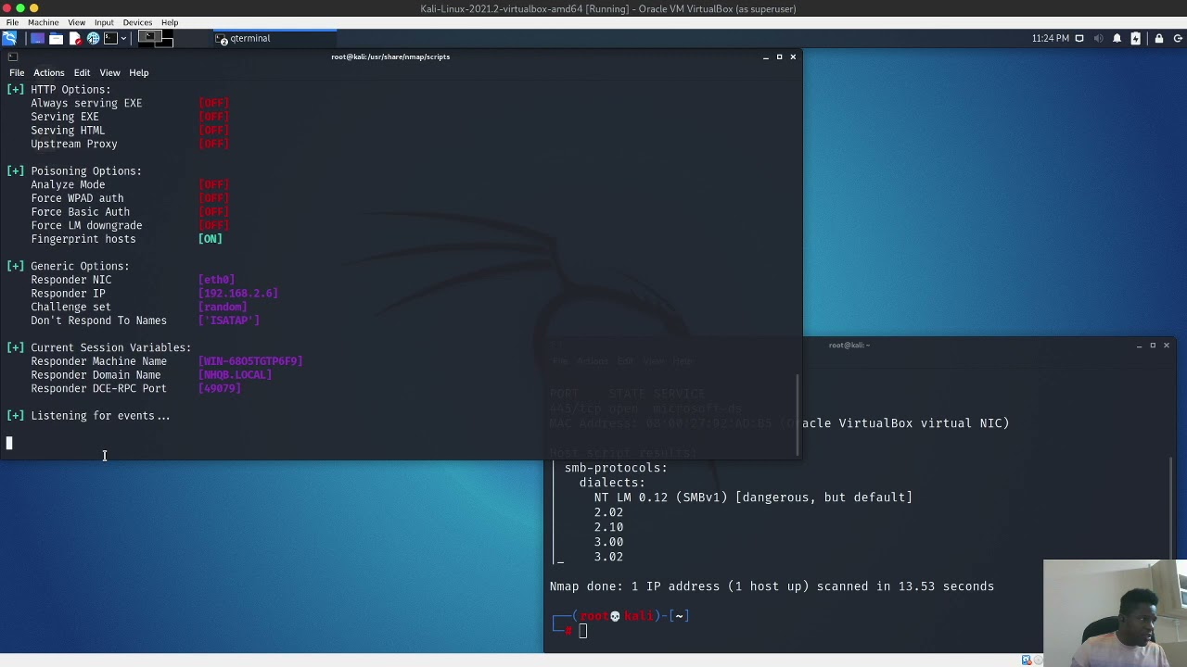Expand the terminal launcher dropdown arrow

pyautogui.click(x=123, y=38)
